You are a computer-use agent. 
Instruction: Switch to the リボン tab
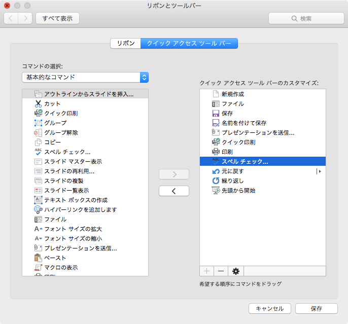tap(125, 44)
